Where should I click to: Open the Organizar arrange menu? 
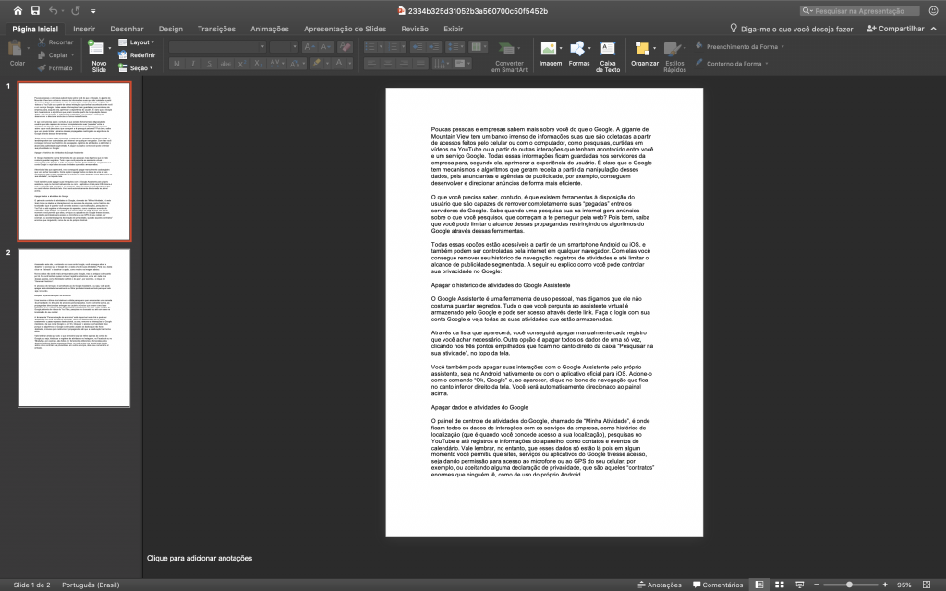tap(644, 53)
